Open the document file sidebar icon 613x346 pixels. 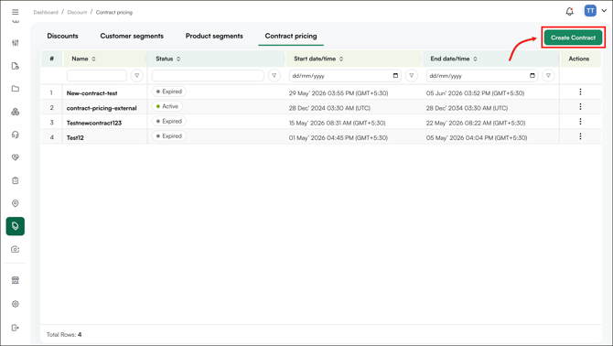pos(16,66)
